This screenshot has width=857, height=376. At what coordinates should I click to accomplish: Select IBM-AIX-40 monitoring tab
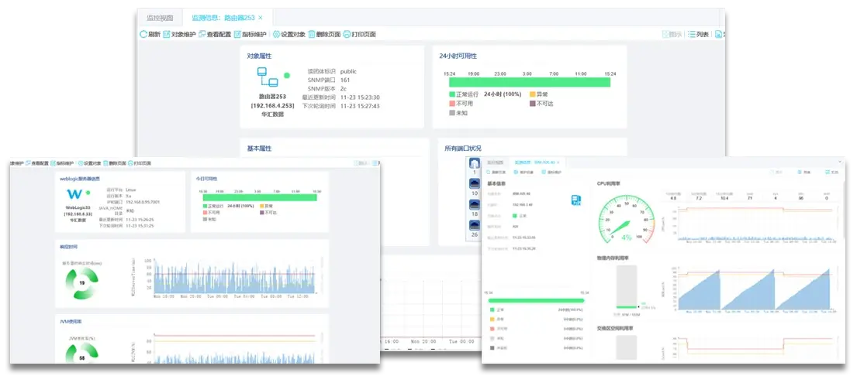click(540, 162)
